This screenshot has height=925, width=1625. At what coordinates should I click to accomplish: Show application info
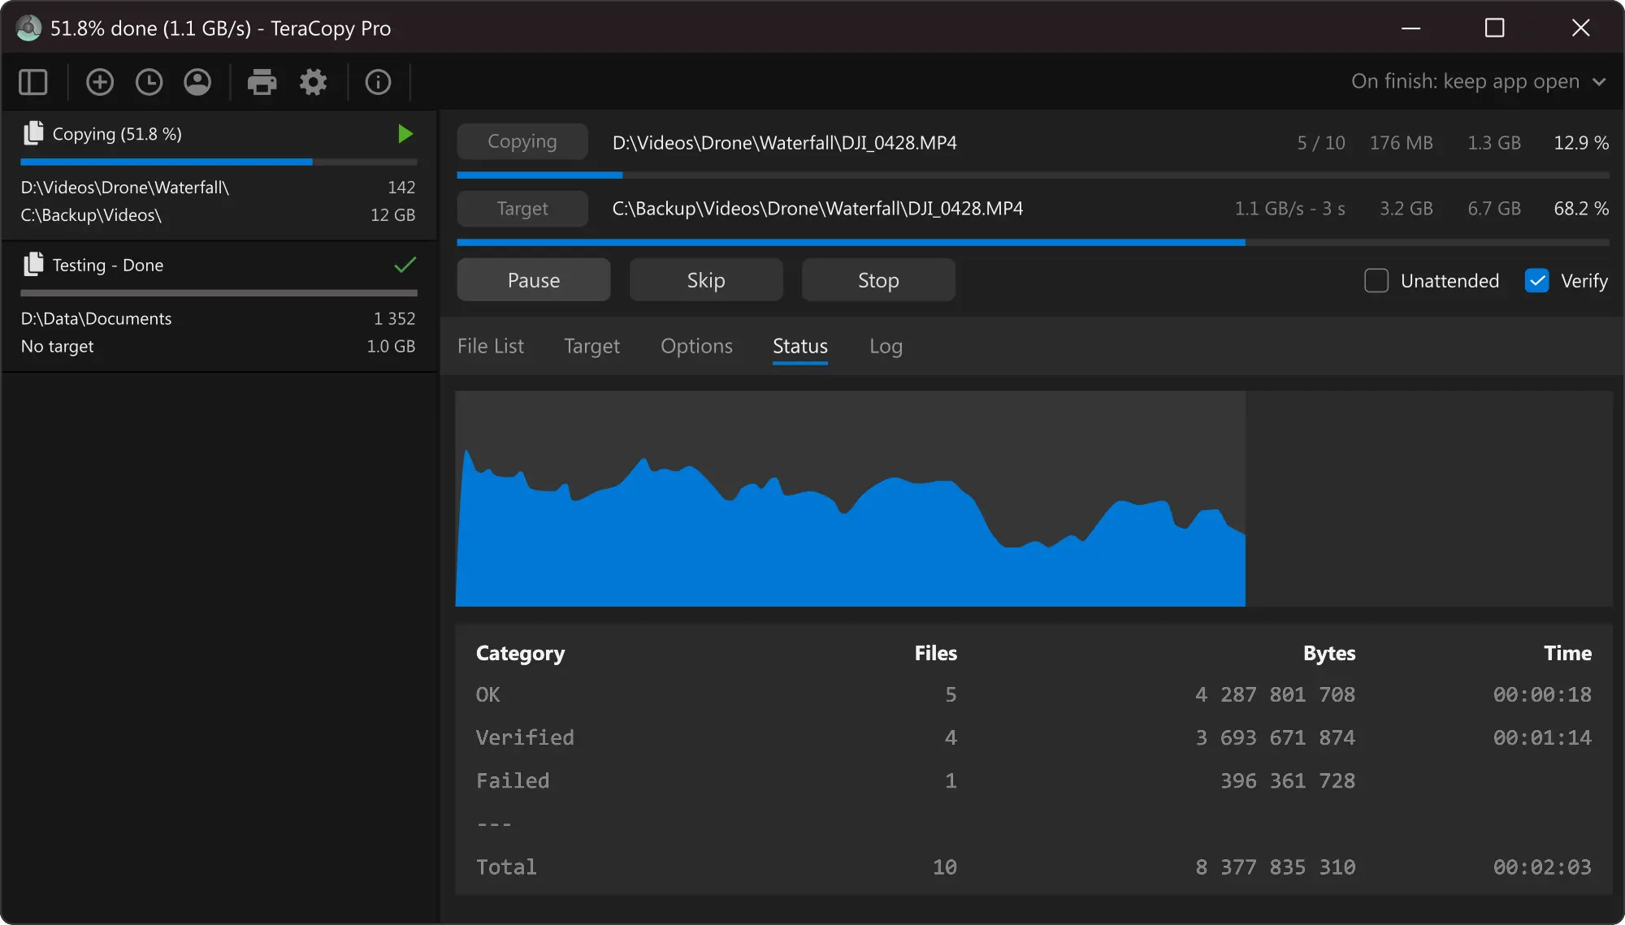(x=377, y=82)
